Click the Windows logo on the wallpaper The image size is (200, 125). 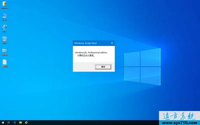tap(142, 66)
